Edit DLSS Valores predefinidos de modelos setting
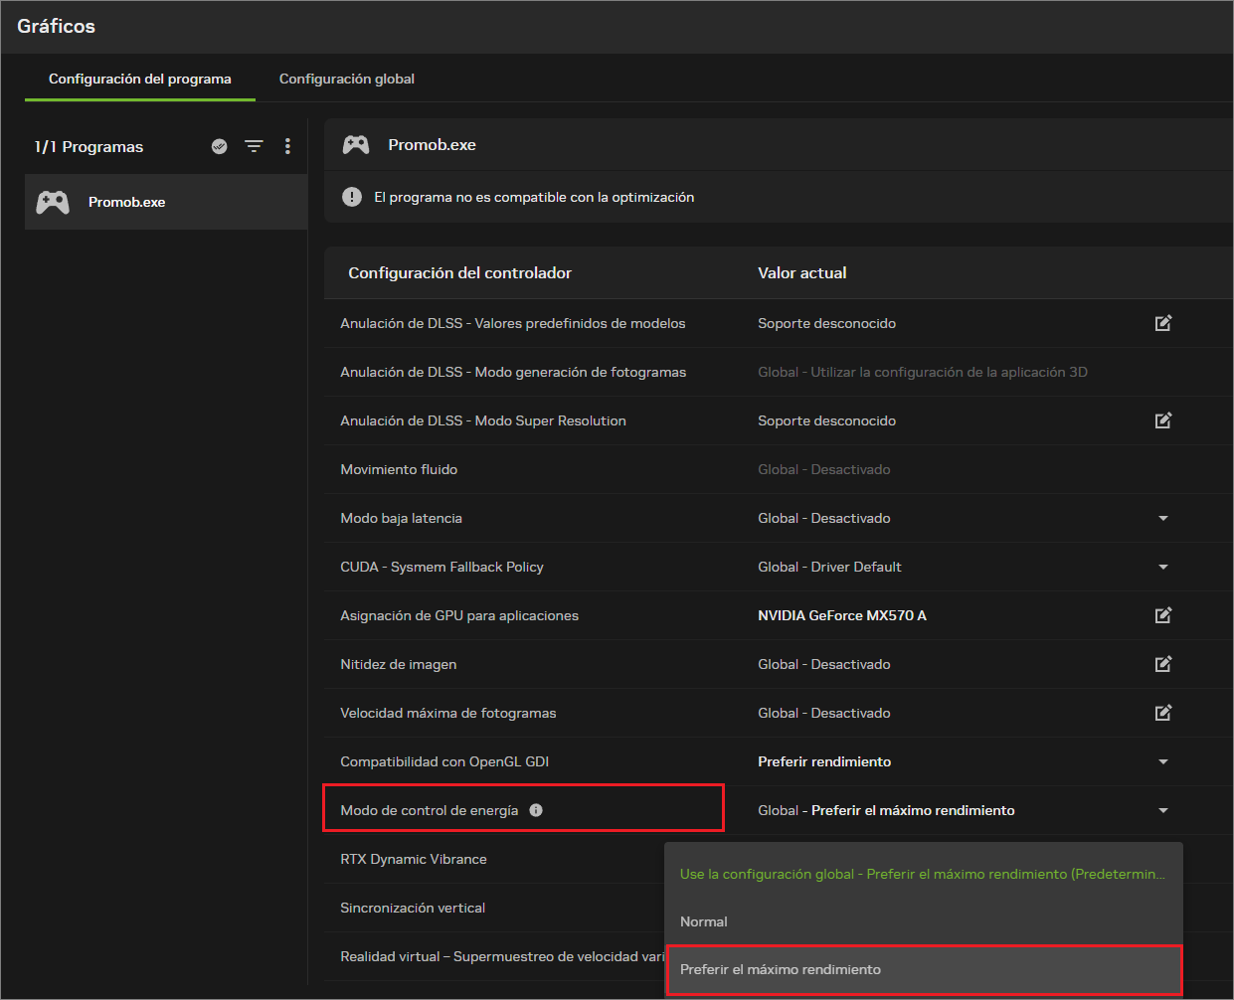The height and width of the screenshot is (1000, 1234). tap(1163, 323)
